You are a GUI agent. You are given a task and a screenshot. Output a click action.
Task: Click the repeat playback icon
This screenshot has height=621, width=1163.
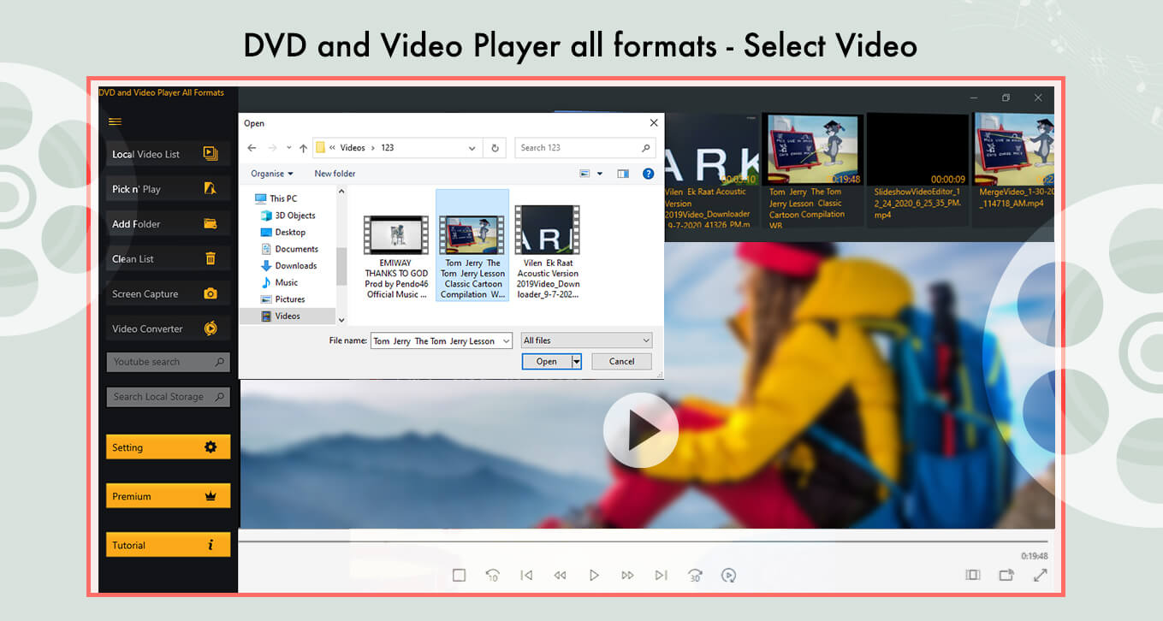tap(728, 576)
